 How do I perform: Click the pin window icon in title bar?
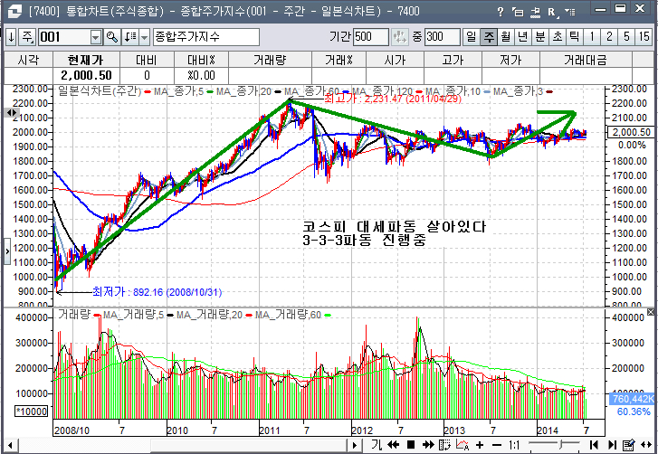tap(535, 12)
